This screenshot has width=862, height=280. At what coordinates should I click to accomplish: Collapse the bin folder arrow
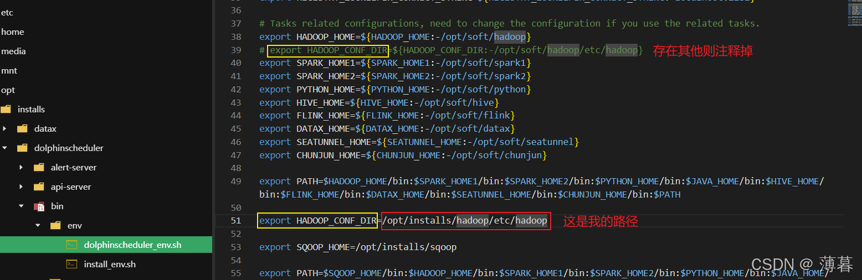coord(22,206)
